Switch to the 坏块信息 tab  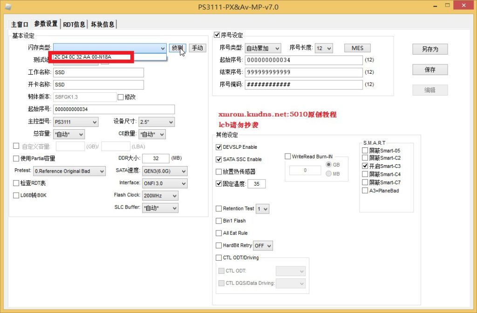tap(102, 24)
